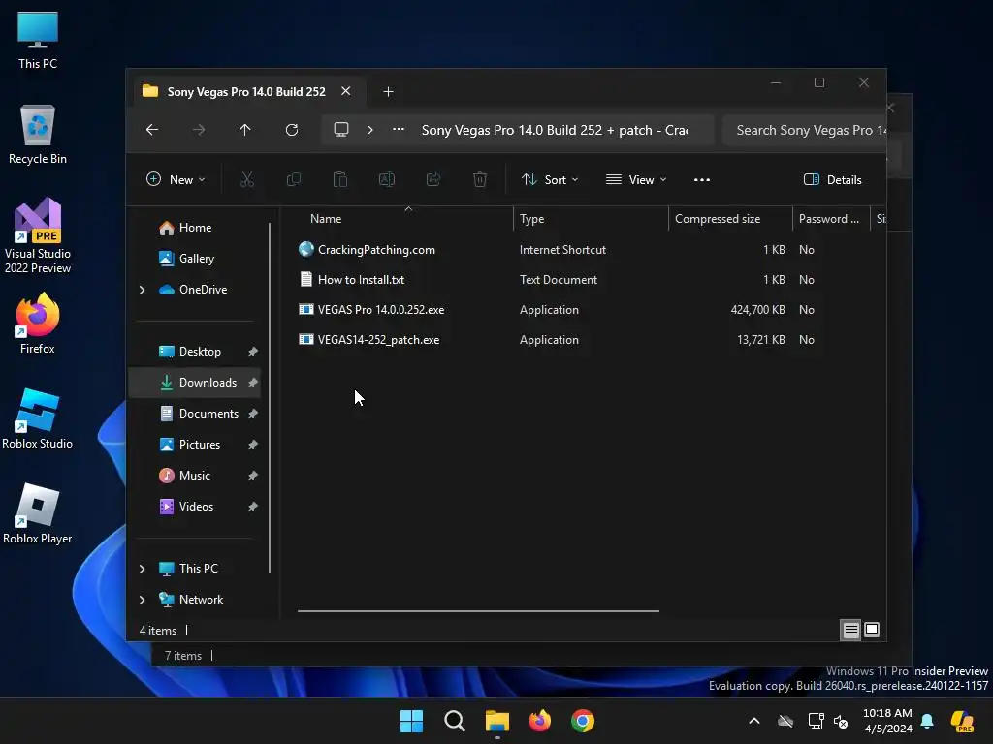Click File Explorer on the taskbar
Image resolution: width=993 pixels, height=744 pixels.
(x=497, y=721)
